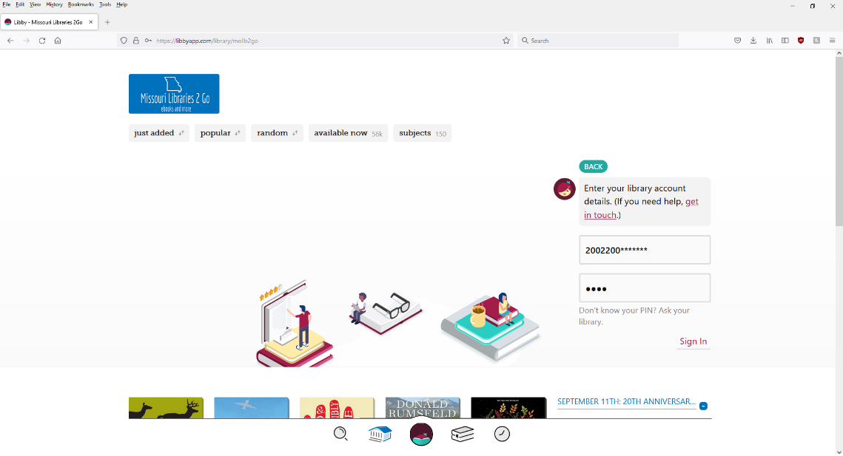Viewport: 843px width, 456px height.
Task: Open the Bookmarks menu
Action: (81, 4)
